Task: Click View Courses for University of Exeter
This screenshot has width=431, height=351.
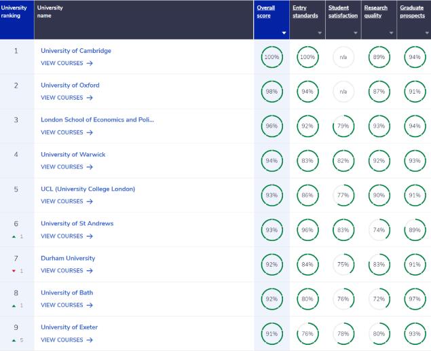Action: (x=67, y=340)
